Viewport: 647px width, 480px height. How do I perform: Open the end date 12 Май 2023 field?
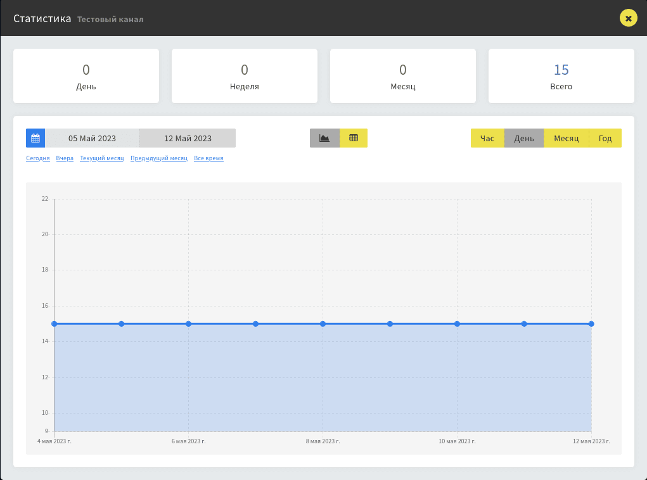[188, 138]
